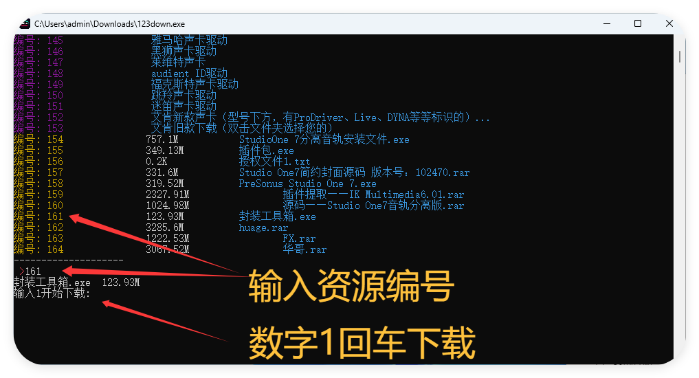This screenshot has width=699, height=378.
Task: Click entry 146 黑狮声卡驱动
Action: pos(184,52)
